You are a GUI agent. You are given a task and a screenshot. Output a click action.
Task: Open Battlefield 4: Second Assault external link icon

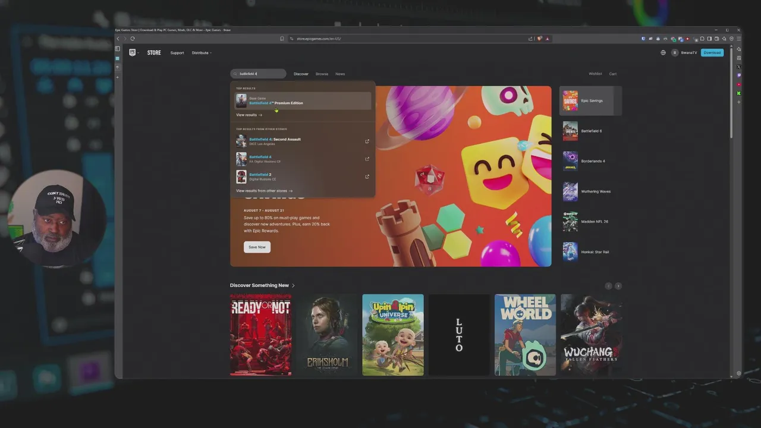click(x=367, y=141)
